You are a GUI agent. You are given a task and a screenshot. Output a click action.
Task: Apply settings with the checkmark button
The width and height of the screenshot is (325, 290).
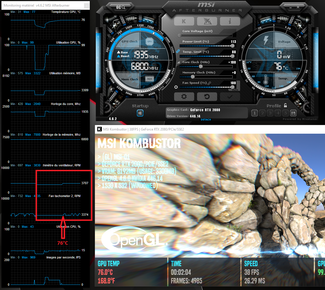coord(230,97)
